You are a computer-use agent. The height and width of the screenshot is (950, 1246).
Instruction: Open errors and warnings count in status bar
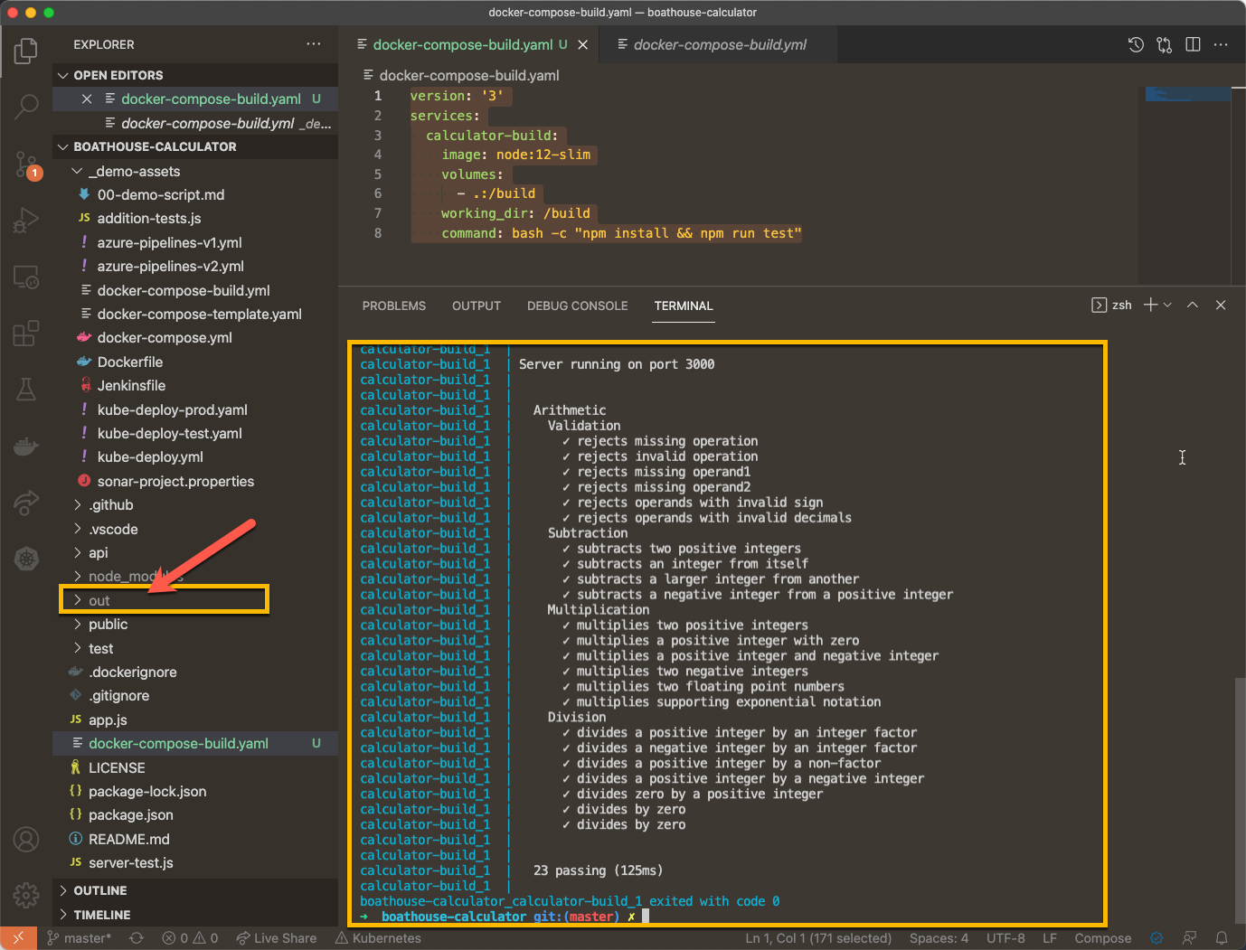190,938
